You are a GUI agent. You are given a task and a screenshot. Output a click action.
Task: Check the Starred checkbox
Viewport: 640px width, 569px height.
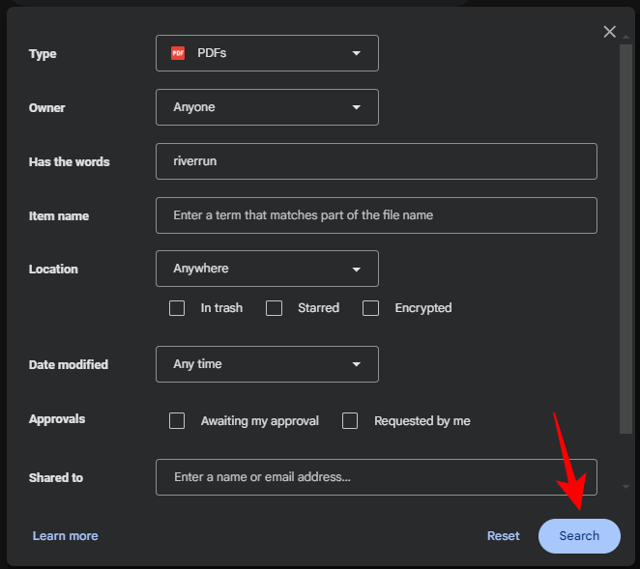(274, 308)
